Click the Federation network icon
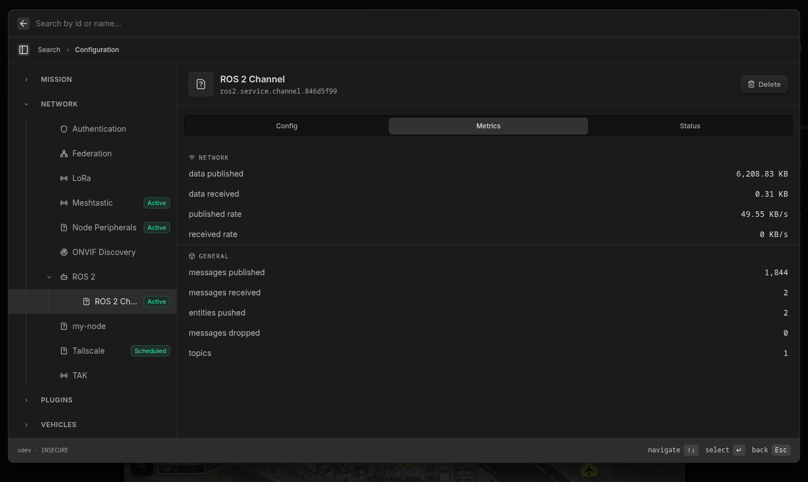Image resolution: width=808 pixels, height=482 pixels. coord(64,154)
